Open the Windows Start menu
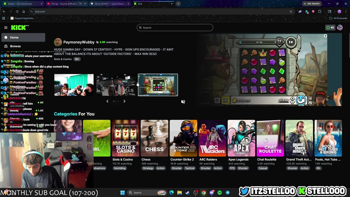Image resolution: width=350 pixels, height=197 pixels. [x=122, y=193]
